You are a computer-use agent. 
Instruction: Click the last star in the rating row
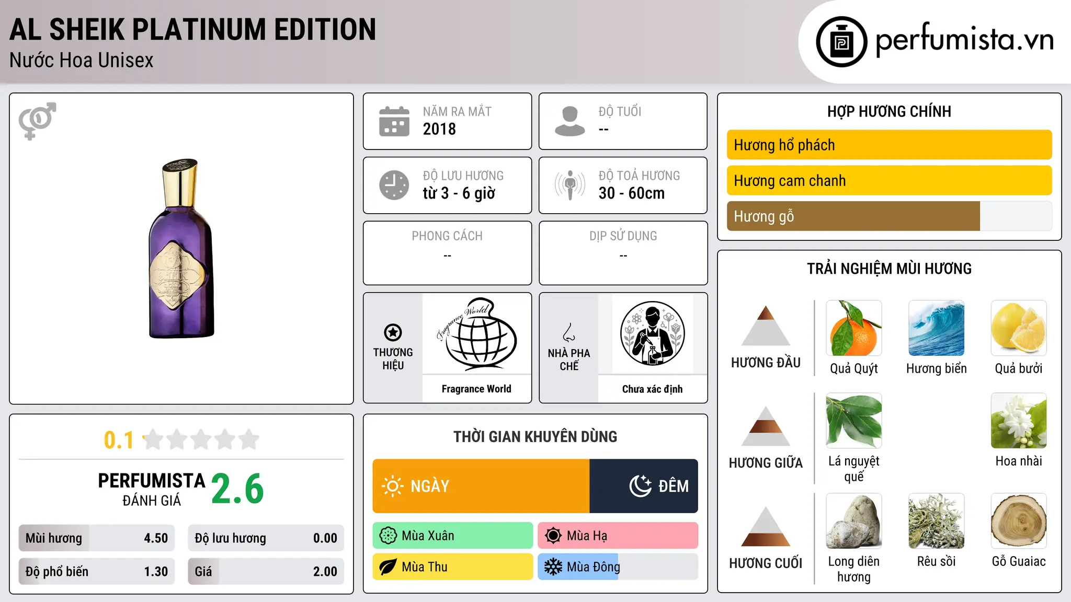[249, 439]
